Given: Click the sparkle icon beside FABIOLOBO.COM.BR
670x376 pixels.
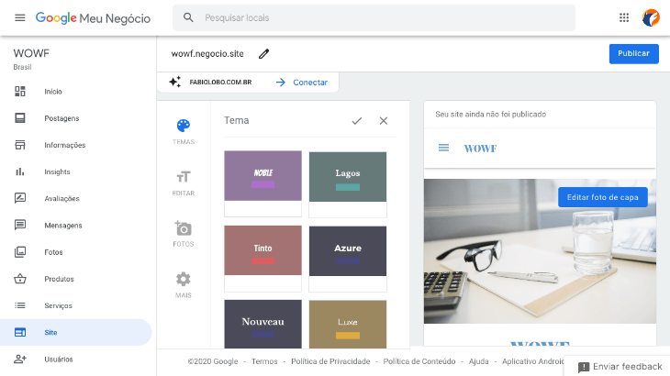Looking at the screenshot, I should click(x=174, y=82).
